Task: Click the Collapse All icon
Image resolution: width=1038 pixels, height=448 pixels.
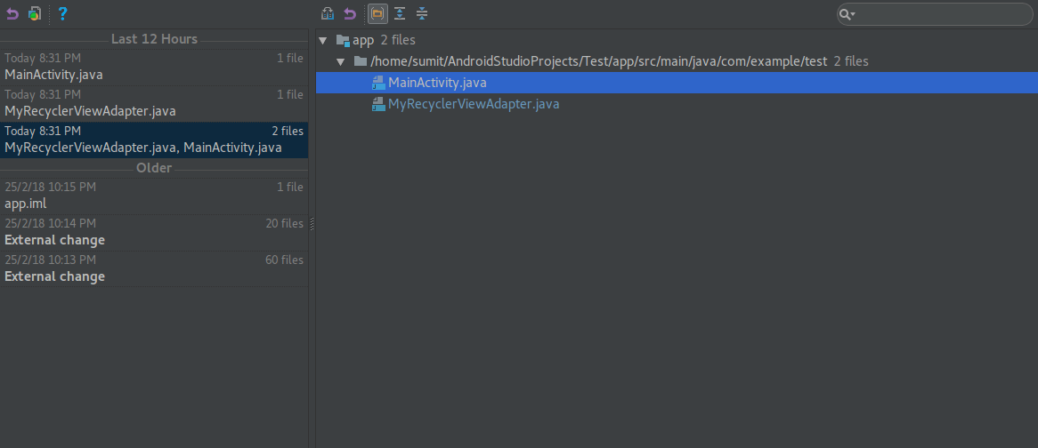Action: pos(422,13)
